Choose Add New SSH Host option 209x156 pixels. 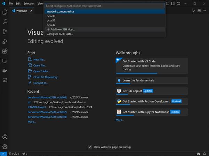[105, 29]
